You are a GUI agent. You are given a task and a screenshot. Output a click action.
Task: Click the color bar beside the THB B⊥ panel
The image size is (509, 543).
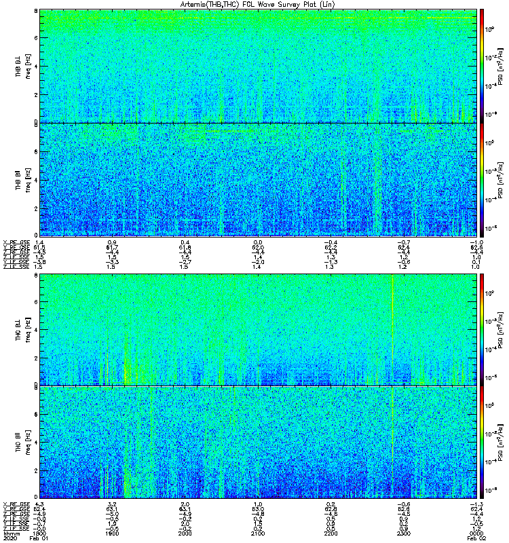[482, 66]
